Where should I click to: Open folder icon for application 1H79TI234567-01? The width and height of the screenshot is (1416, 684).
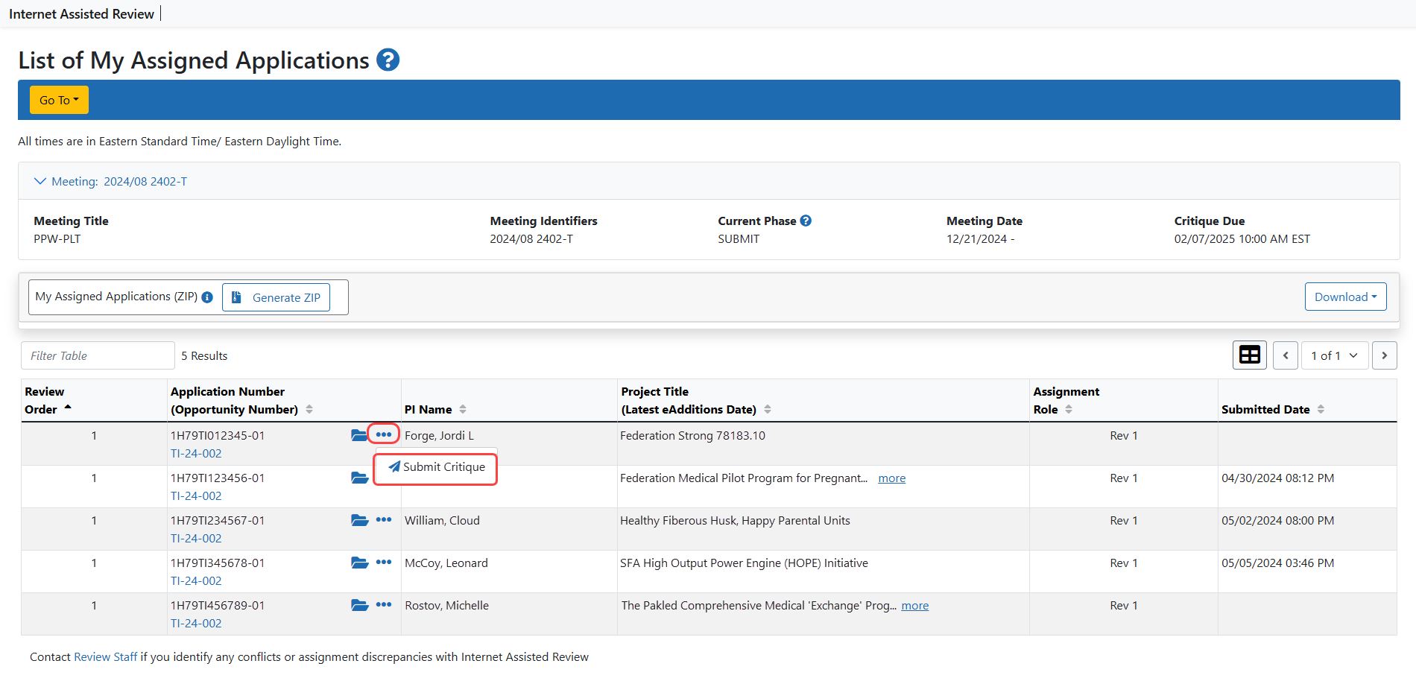coord(359,520)
